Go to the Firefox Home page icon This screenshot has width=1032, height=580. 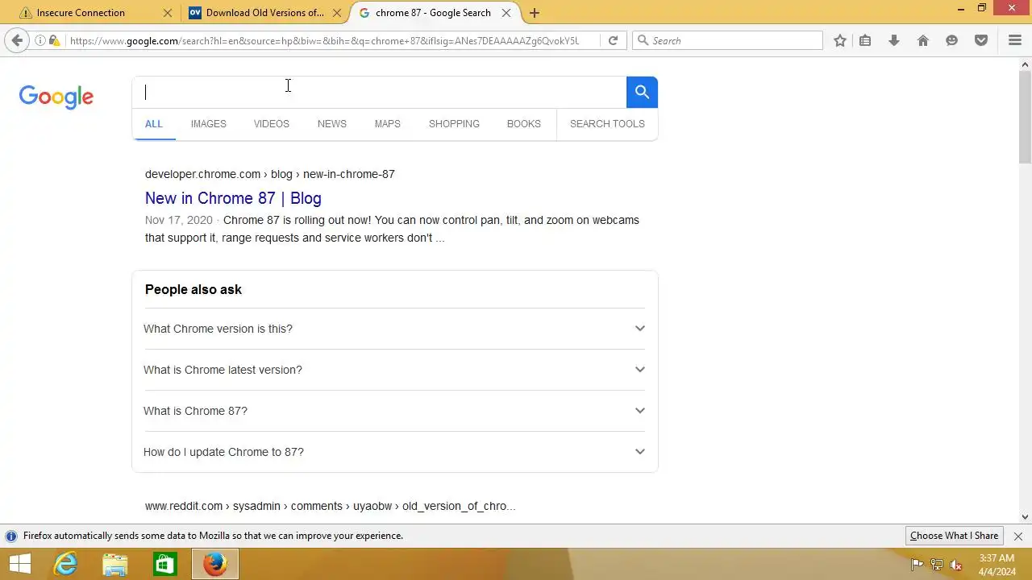click(923, 40)
